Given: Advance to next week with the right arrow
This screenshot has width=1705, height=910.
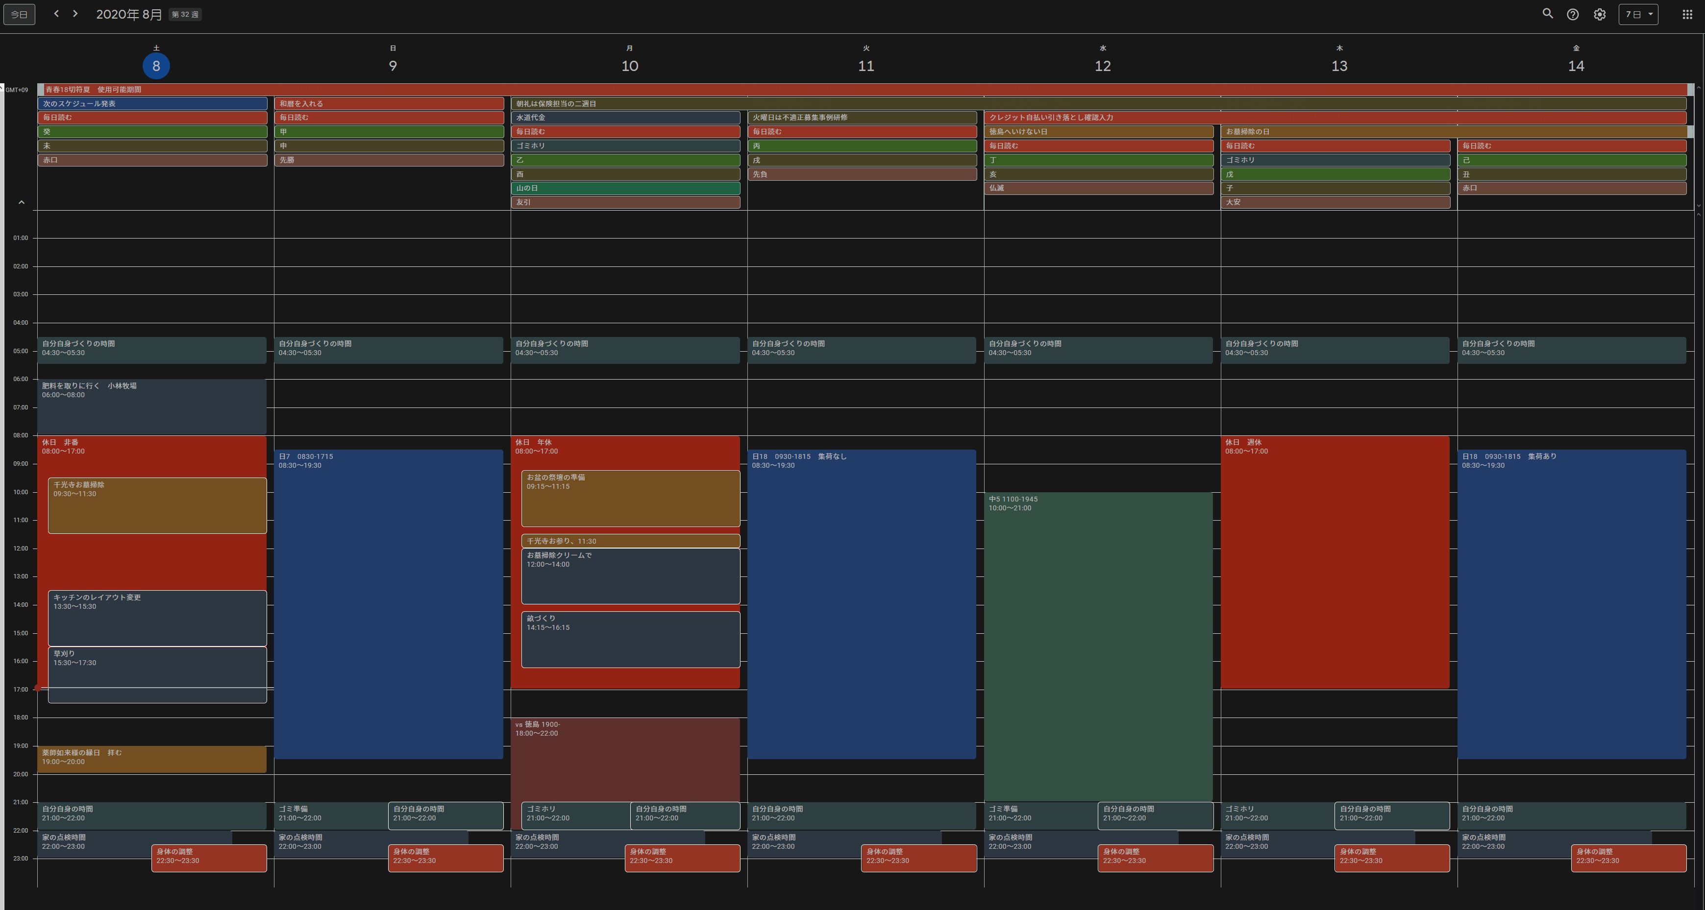Looking at the screenshot, I should pyautogui.click(x=75, y=14).
